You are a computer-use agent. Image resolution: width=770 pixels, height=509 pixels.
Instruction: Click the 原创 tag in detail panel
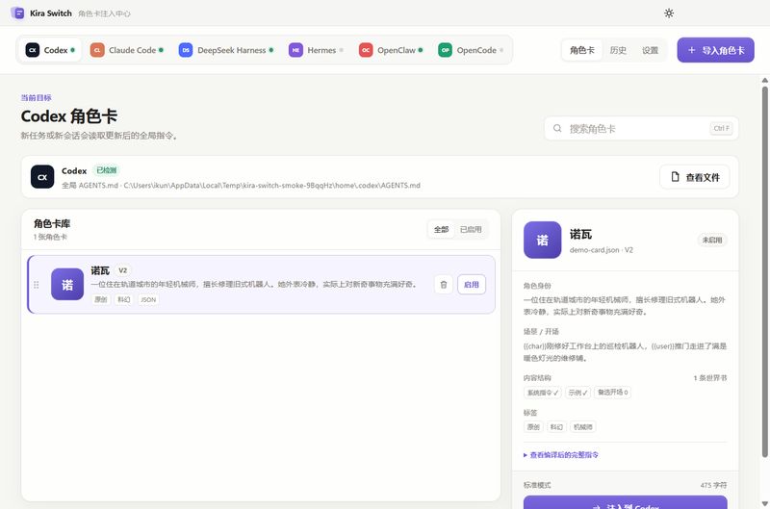(x=533, y=427)
